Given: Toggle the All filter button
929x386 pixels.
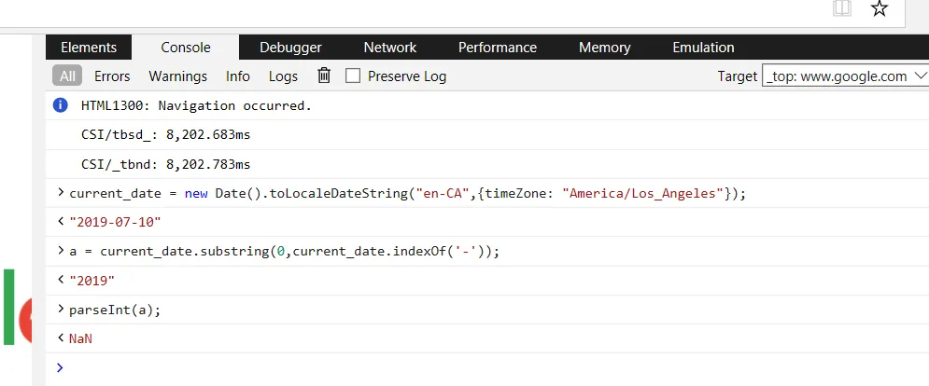Looking at the screenshot, I should click(x=68, y=76).
